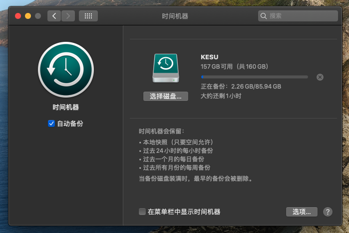Viewport: 349px width, 233px height.
Task: Click the 时间机器 window title bar text
Action: coord(175,16)
